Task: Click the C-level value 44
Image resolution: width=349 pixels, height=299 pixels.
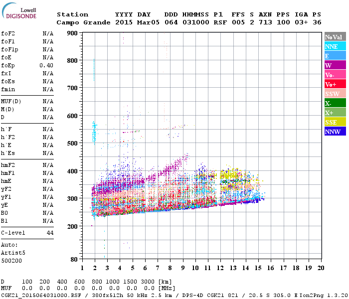Action: [x=50, y=233]
